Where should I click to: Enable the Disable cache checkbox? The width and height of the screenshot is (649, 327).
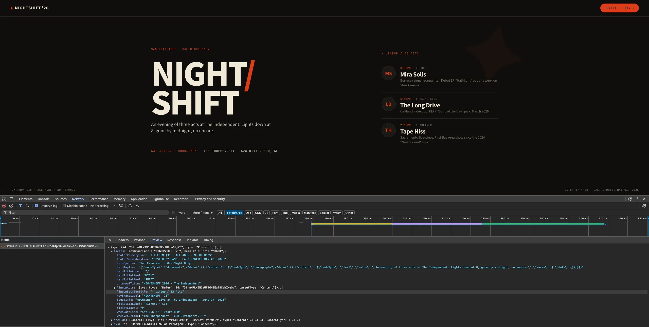click(x=64, y=206)
